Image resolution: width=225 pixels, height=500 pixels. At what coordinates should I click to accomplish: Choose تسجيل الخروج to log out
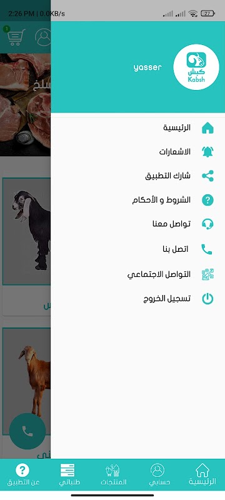(x=167, y=299)
